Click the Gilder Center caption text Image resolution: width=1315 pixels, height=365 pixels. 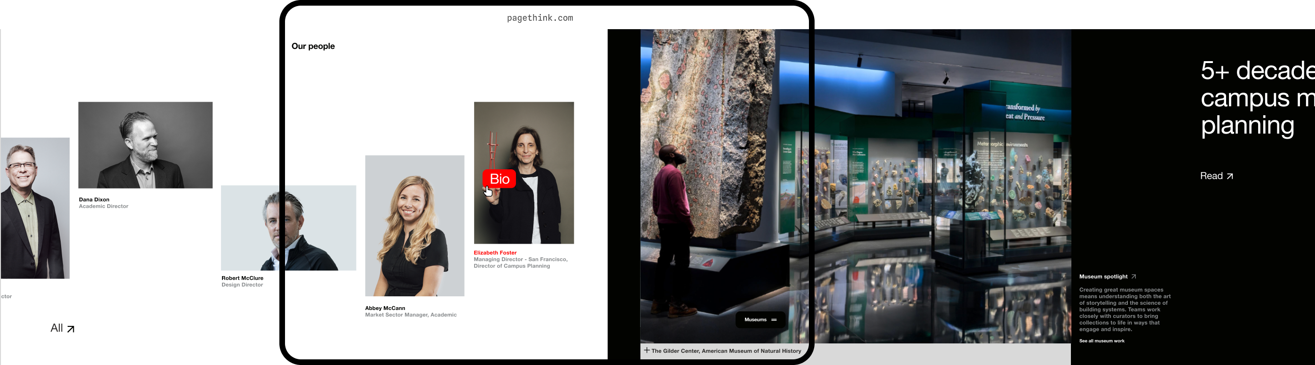click(726, 351)
